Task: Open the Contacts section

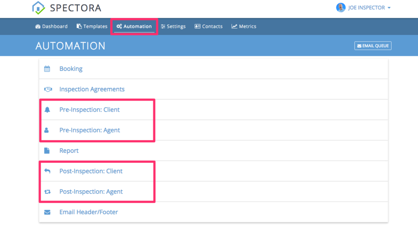Action: [x=209, y=26]
